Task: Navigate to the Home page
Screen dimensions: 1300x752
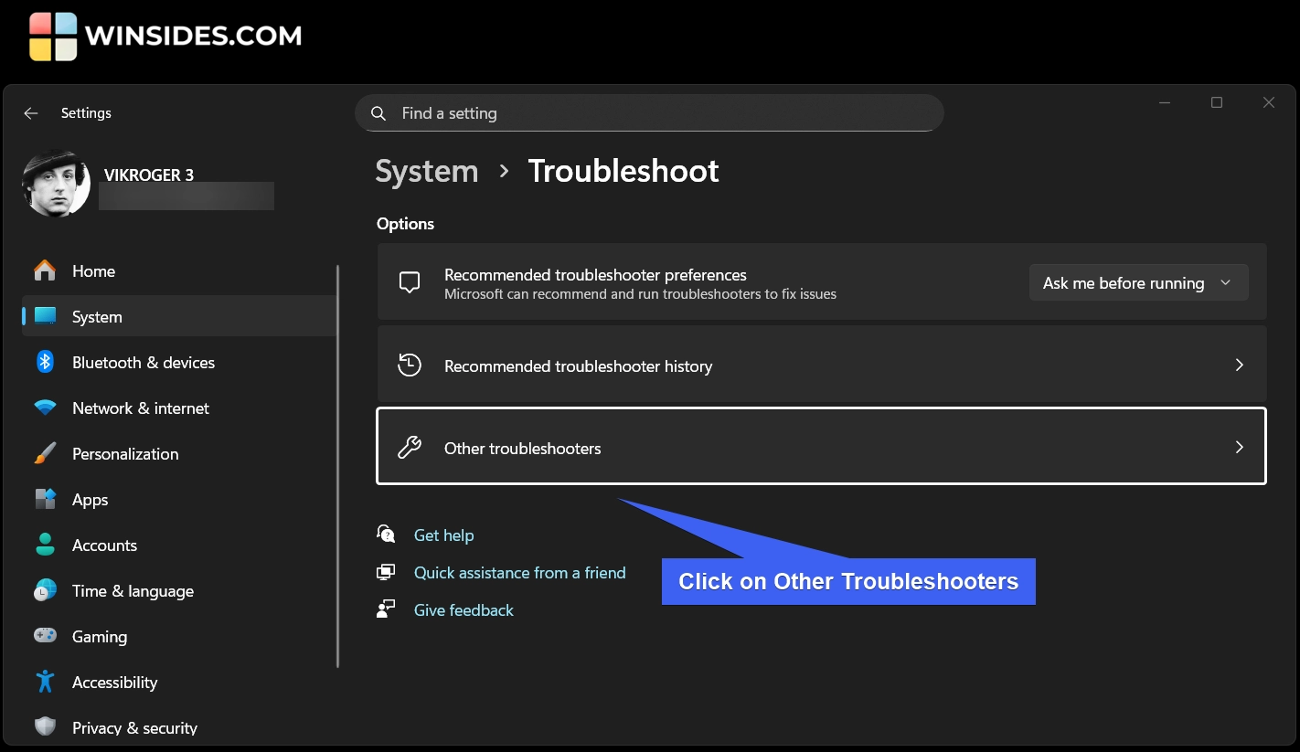Action: [x=93, y=271]
